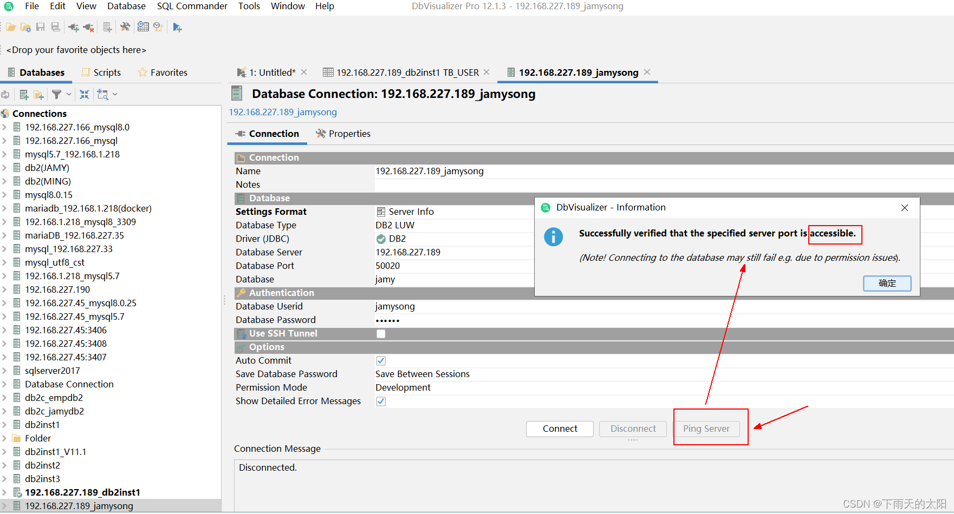Select db2c_empdb2 connection in tree

[x=54, y=398]
